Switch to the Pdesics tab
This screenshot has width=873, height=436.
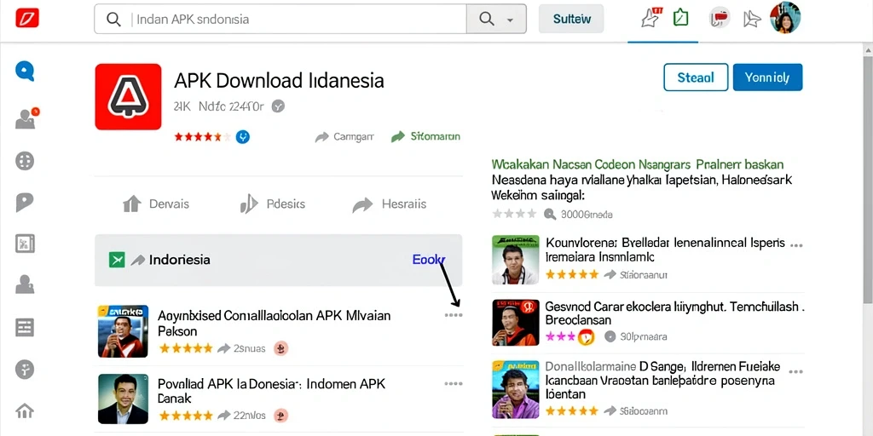pyautogui.click(x=273, y=204)
